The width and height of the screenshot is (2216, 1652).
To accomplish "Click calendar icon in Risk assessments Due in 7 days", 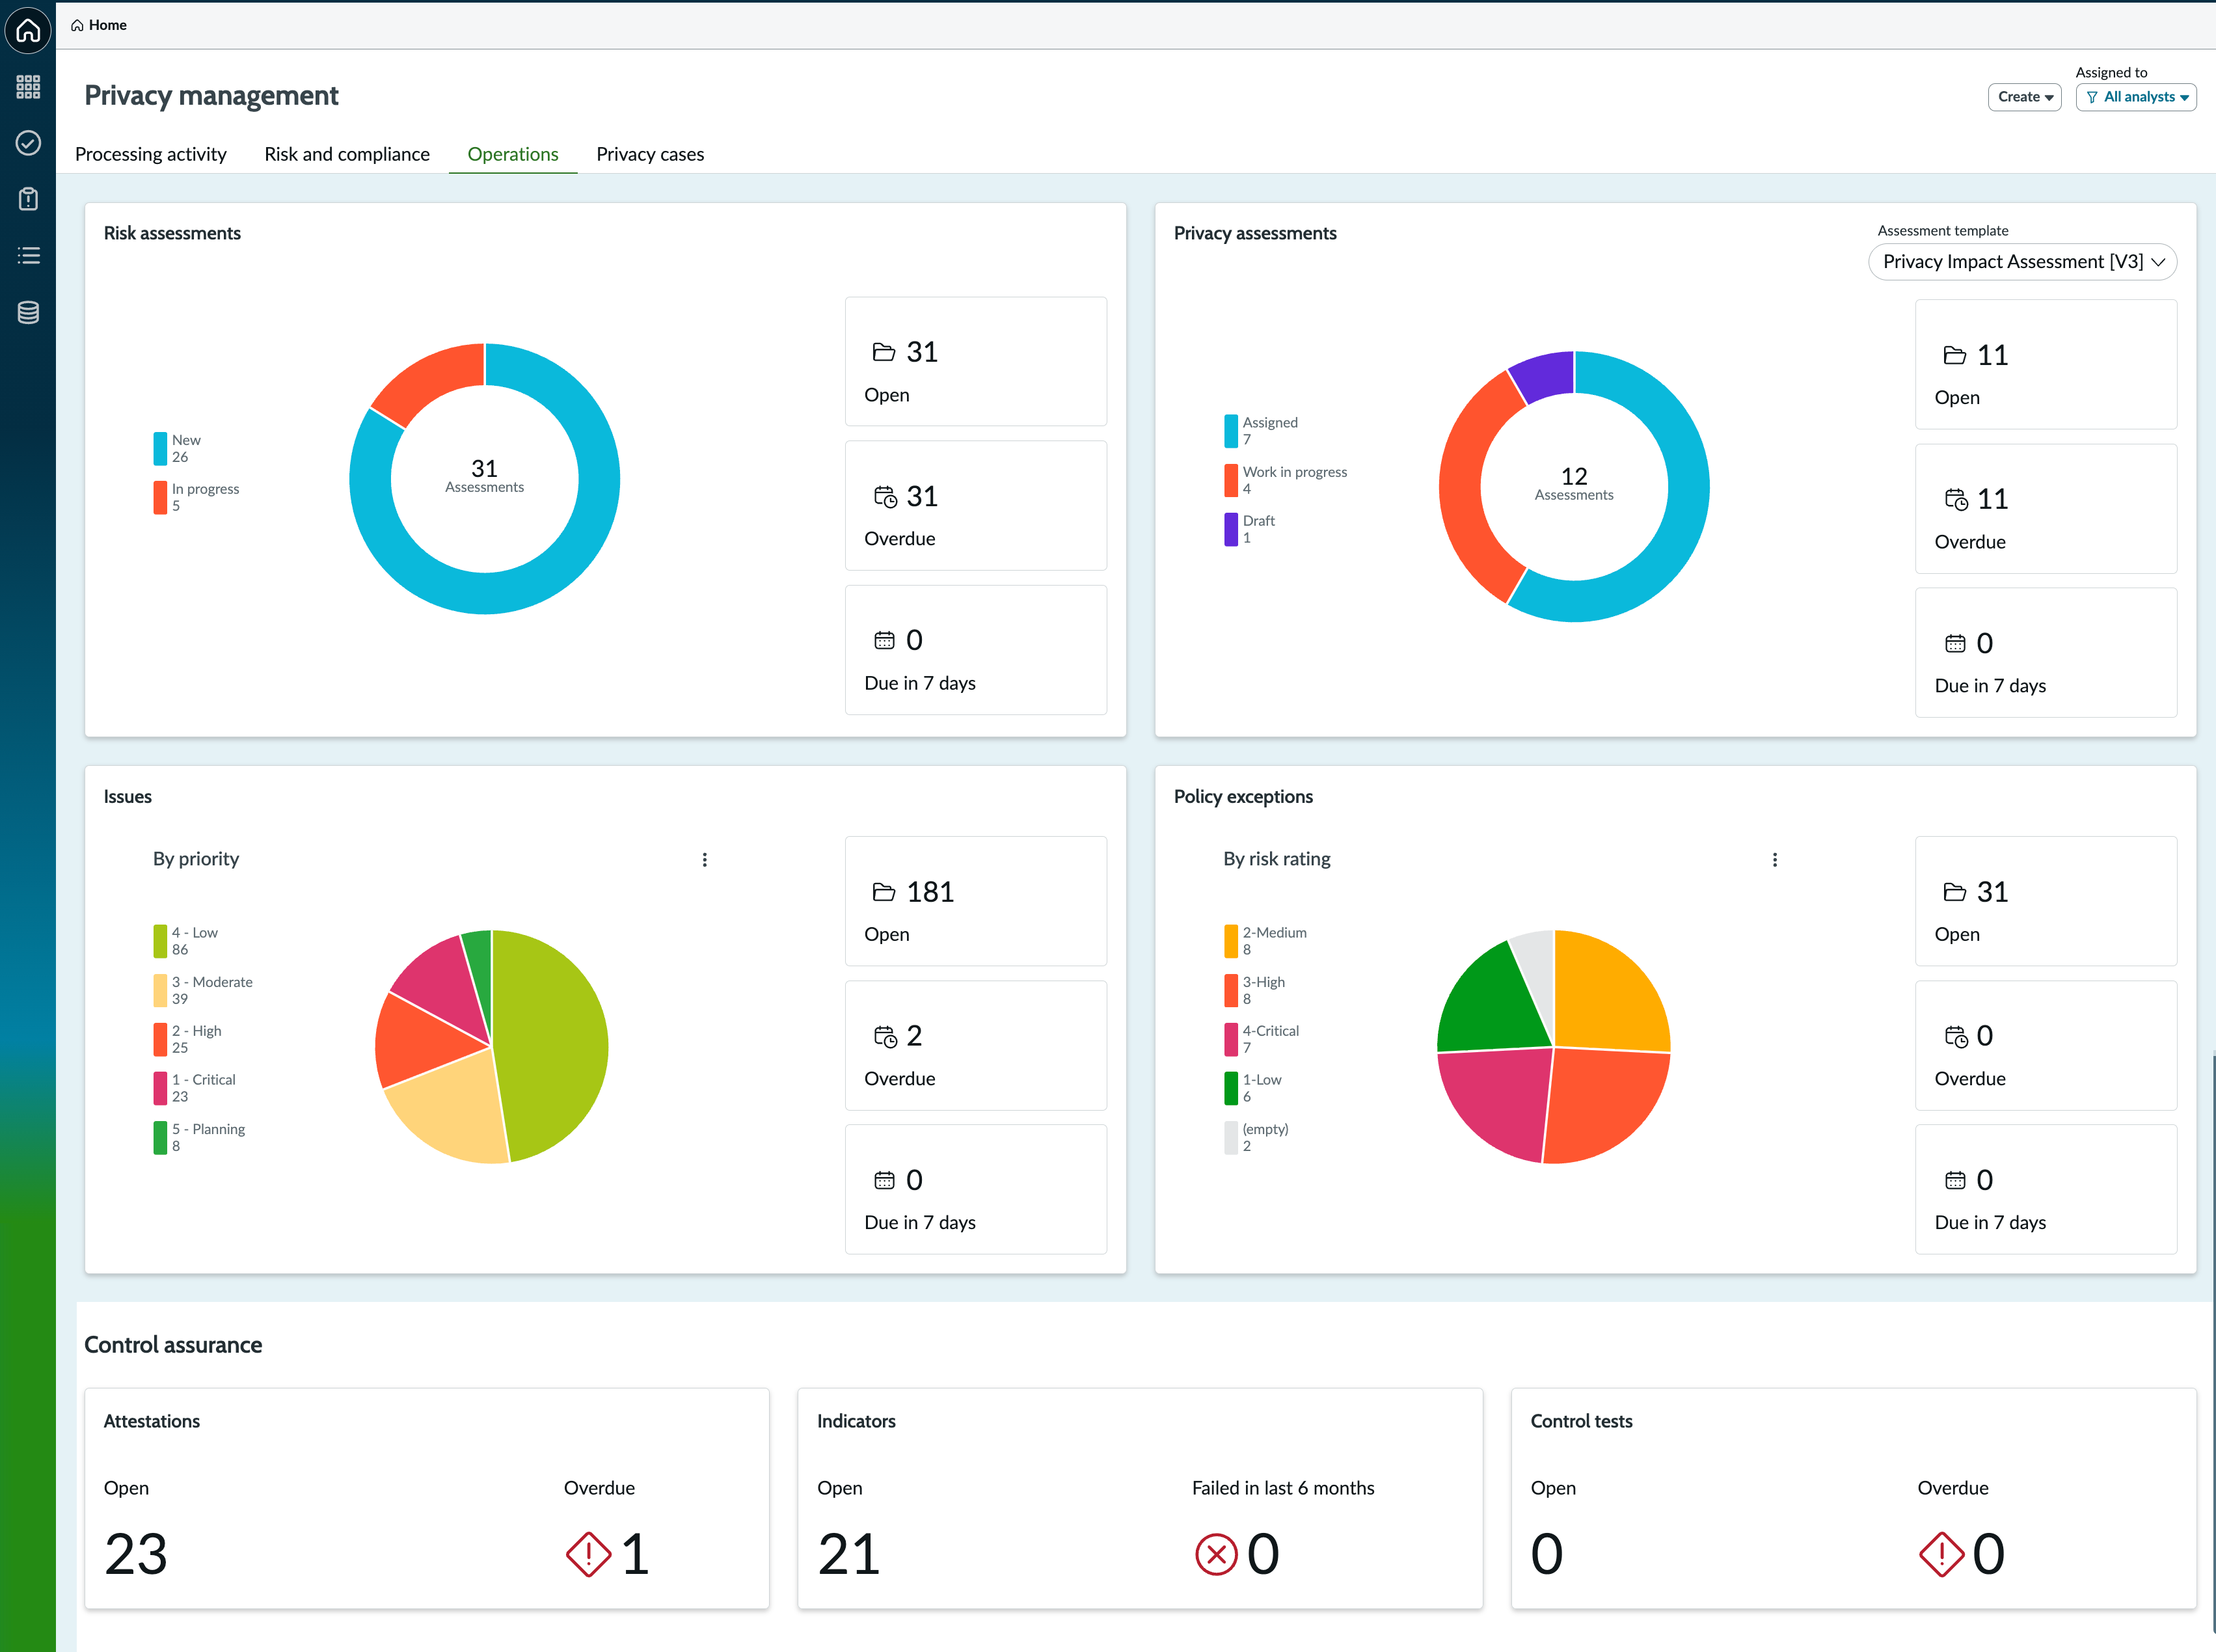I will pyautogui.click(x=884, y=640).
